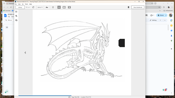Image resolution: width=175 pixels, height=98 pixels.
Task: Click Chrome back navigation arrow
Action: coord(4,7)
